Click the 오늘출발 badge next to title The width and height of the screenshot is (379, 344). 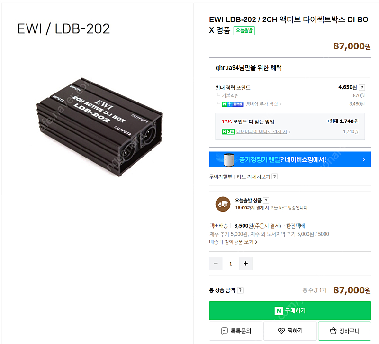click(244, 30)
